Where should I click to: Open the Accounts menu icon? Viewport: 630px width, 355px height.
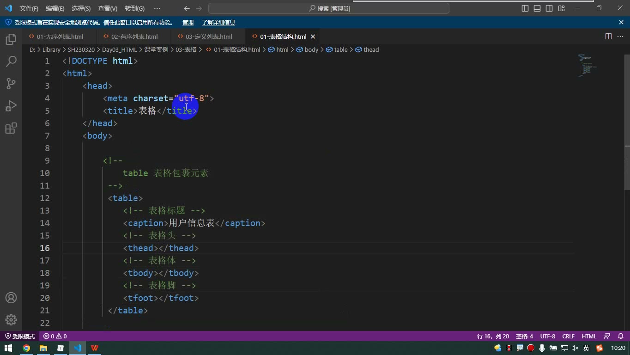(x=11, y=298)
